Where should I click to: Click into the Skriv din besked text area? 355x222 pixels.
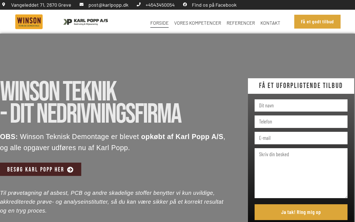click(x=301, y=173)
